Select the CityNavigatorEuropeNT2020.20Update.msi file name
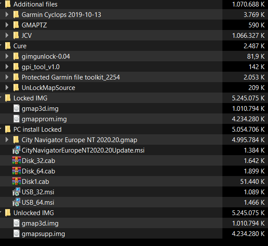This screenshot has width=268, height=246. click(83, 150)
